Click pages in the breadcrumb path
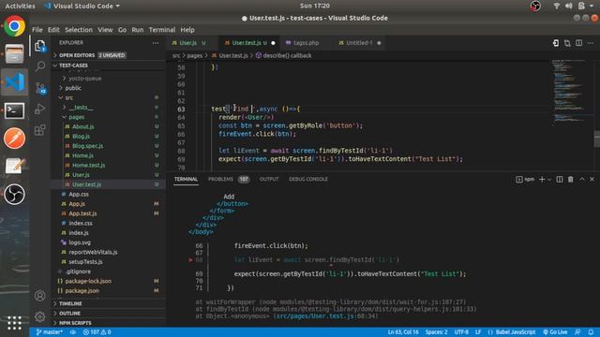Screen dimensions: 600x337 click(x=194, y=56)
